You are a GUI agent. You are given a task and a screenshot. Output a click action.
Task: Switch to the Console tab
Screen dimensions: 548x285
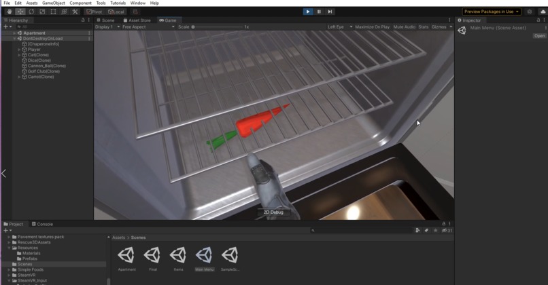42,224
